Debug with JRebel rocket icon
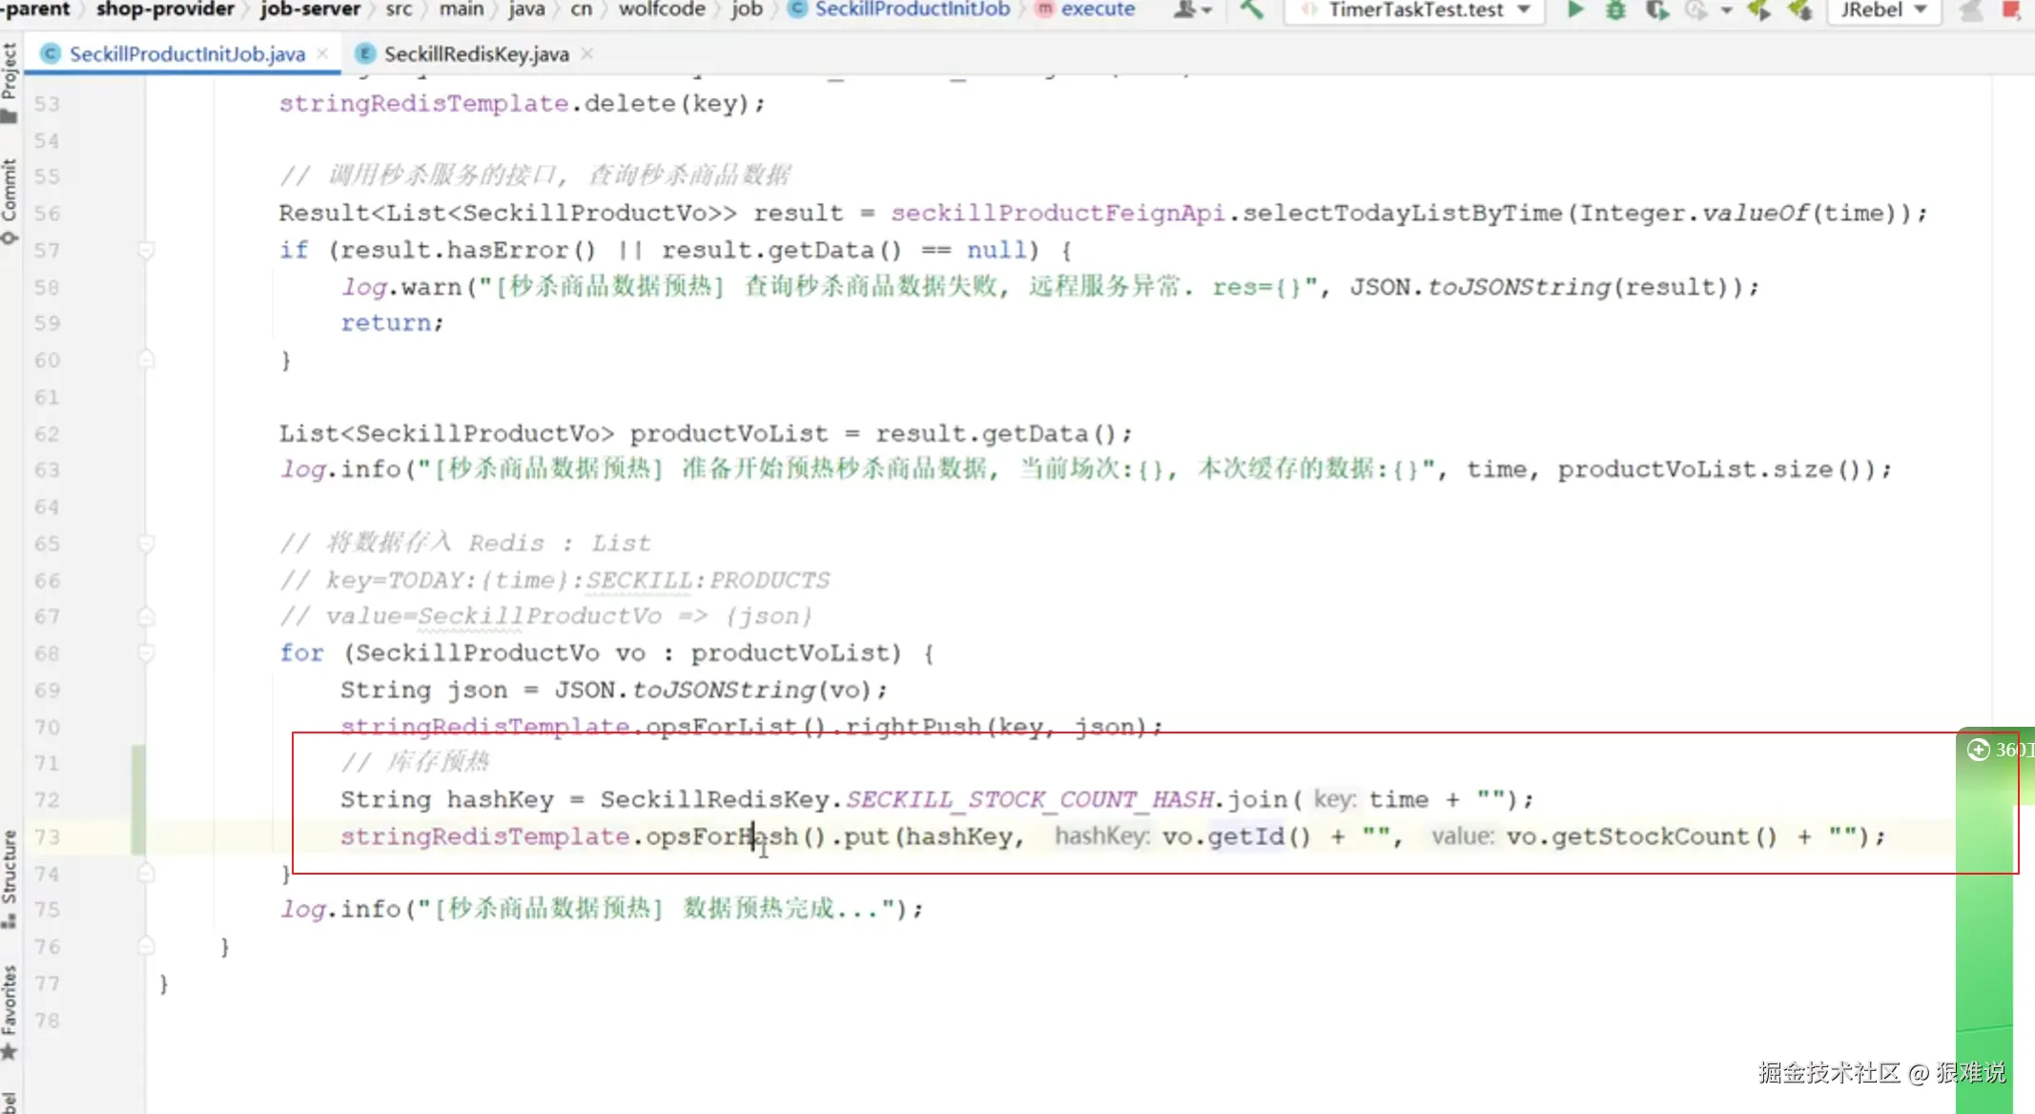The height and width of the screenshot is (1114, 2035). (1800, 10)
